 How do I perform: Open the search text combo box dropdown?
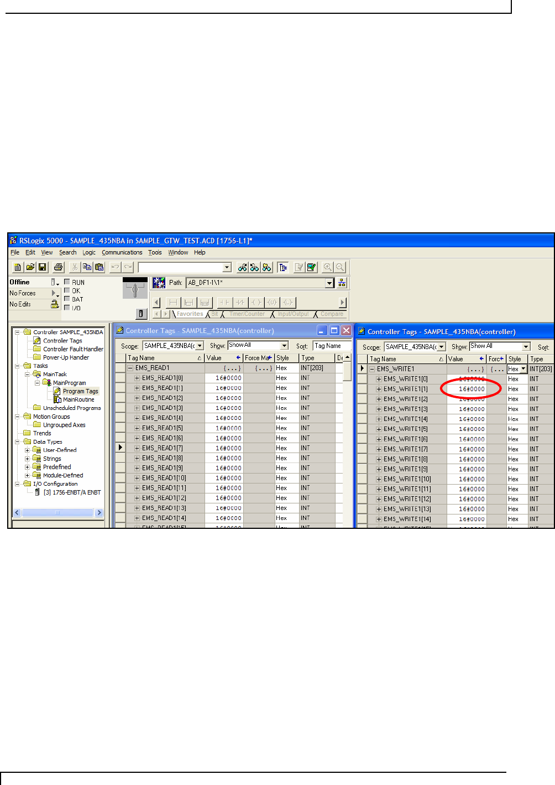click(227, 267)
